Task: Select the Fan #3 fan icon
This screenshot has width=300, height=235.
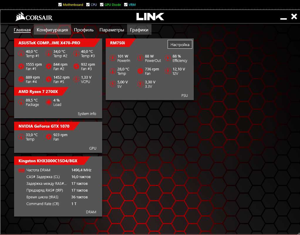Action: pos(76,67)
